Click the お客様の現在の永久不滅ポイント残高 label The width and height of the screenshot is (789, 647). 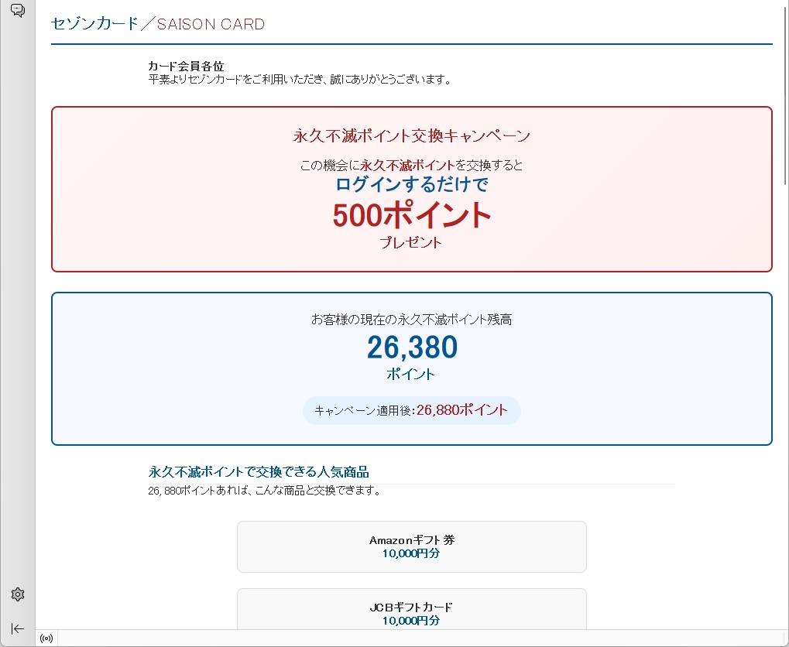pyautogui.click(x=411, y=319)
